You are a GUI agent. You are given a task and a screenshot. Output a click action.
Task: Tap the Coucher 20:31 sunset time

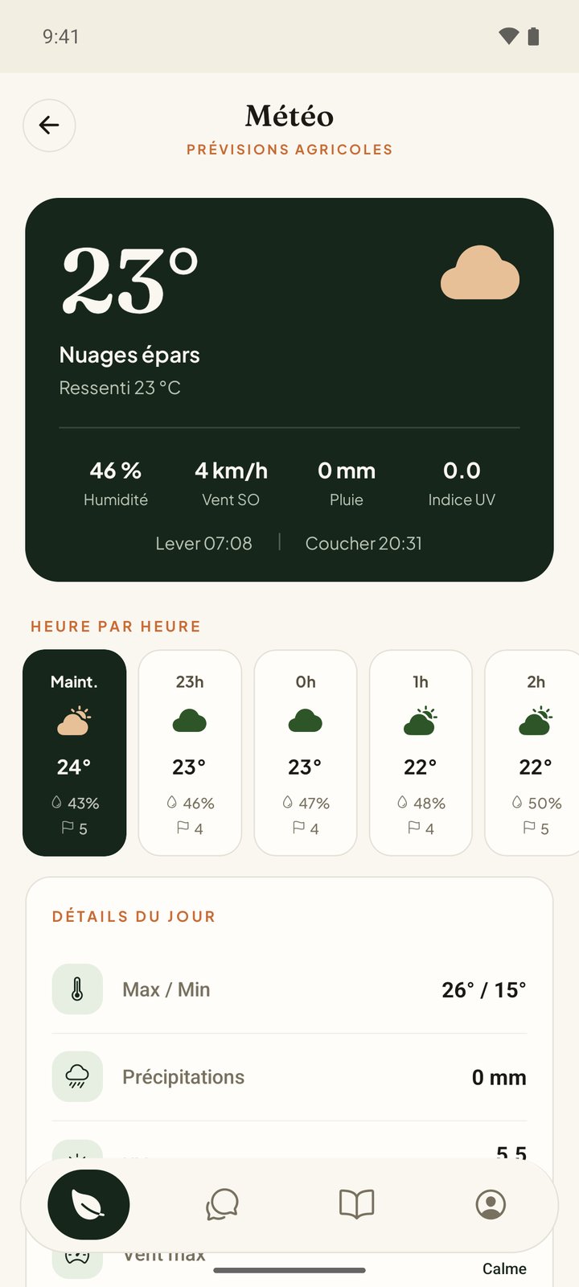[x=363, y=544]
